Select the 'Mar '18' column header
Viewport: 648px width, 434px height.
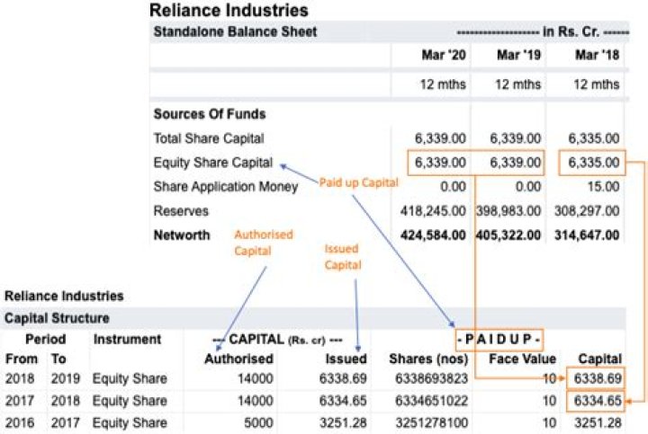598,55
